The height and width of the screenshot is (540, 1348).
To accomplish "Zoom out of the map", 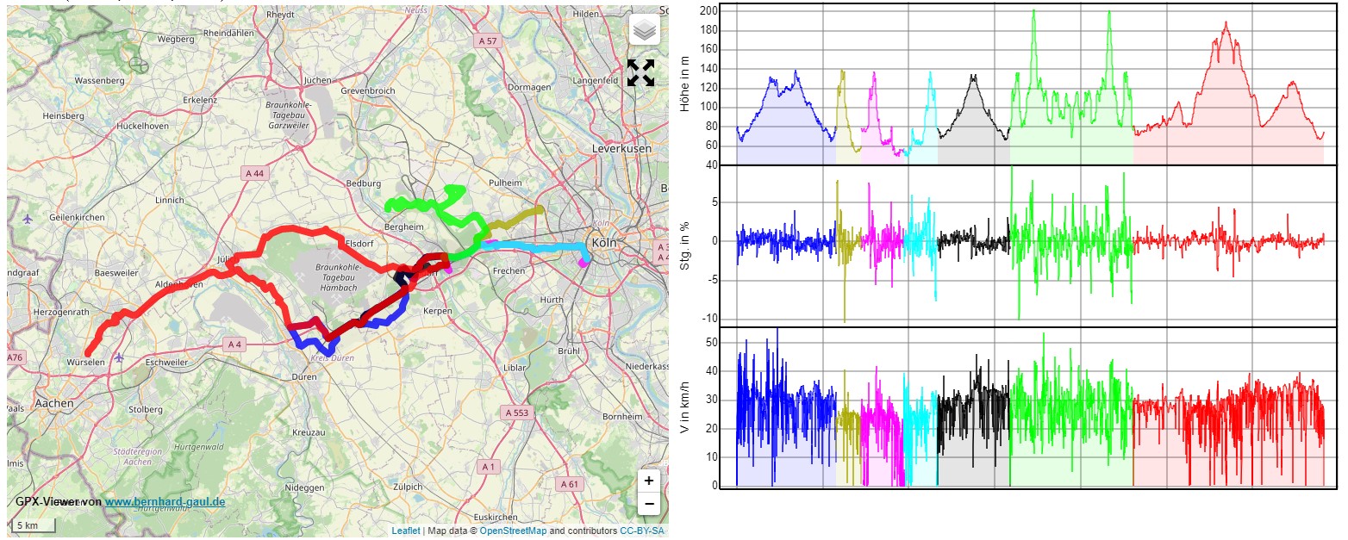I will (x=649, y=504).
